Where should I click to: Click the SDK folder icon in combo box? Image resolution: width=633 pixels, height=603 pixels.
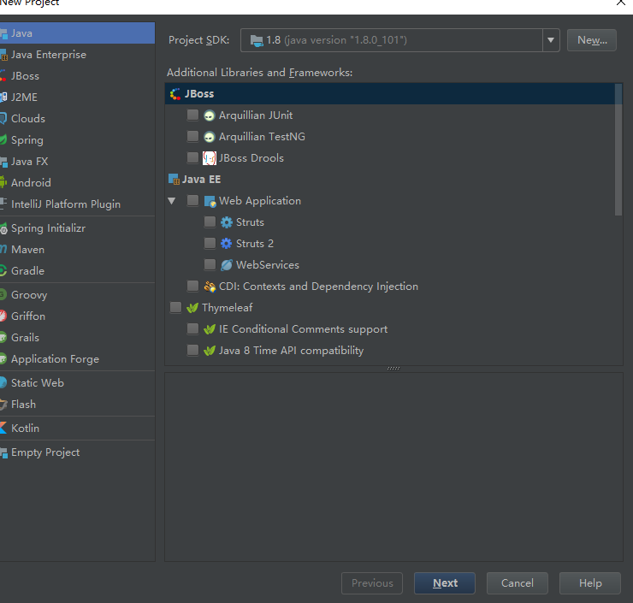257,40
